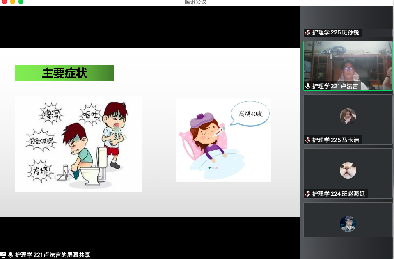394x259 pixels.
Task: Click muted mic icon beside 护理学225马玉洁
Action: click(x=308, y=140)
